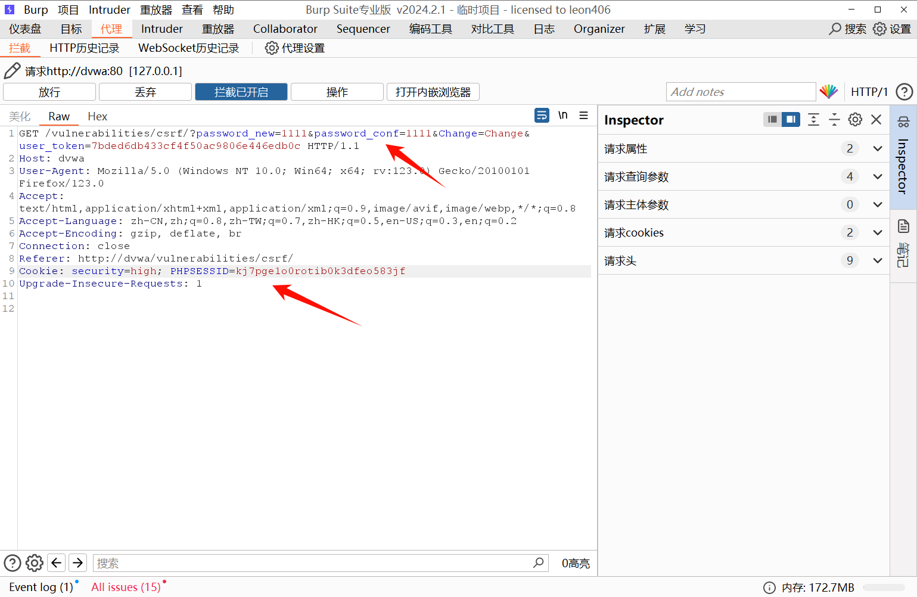917x597 pixels.
Task: Click the 0高亮 highlight count label
Action: tap(576, 563)
